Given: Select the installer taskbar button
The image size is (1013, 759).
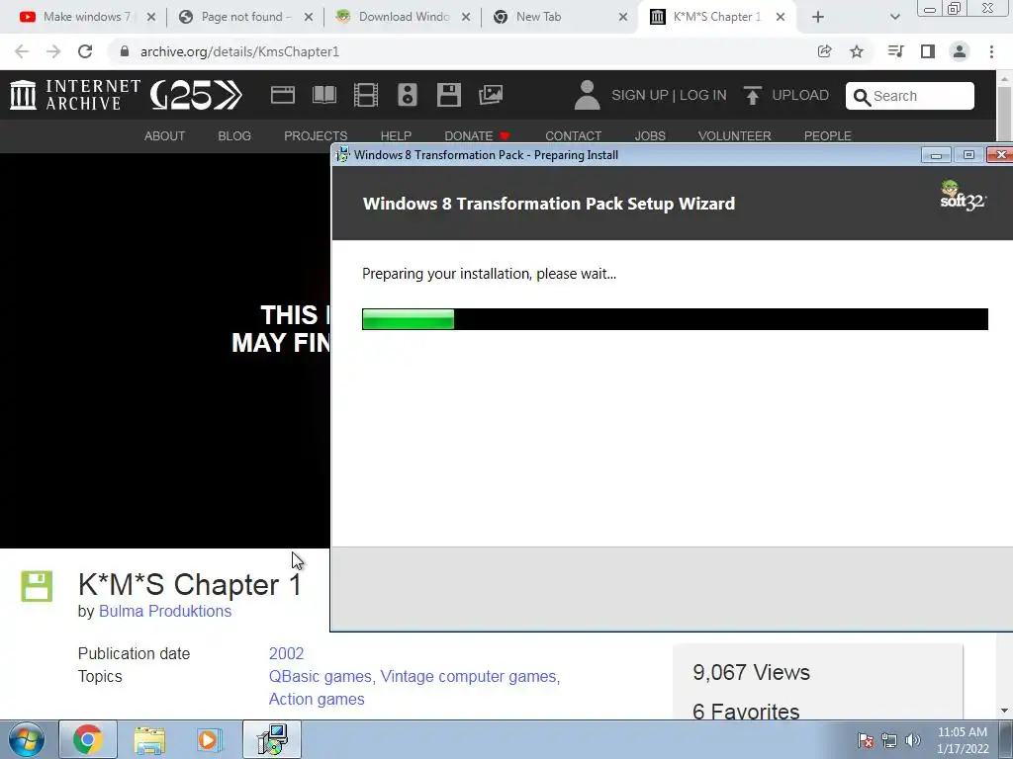Looking at the screenshot, I should (x=272, y=739).
